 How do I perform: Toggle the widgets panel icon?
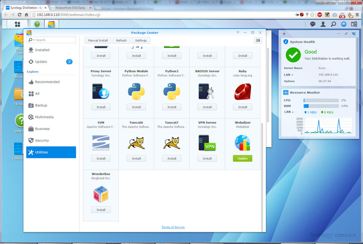[344, 24]
